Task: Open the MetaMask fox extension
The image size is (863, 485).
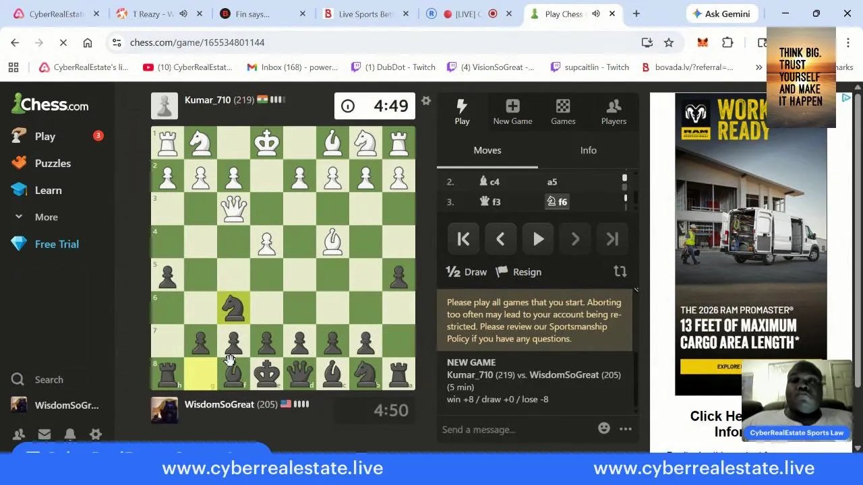Action: tap(703, 42)
